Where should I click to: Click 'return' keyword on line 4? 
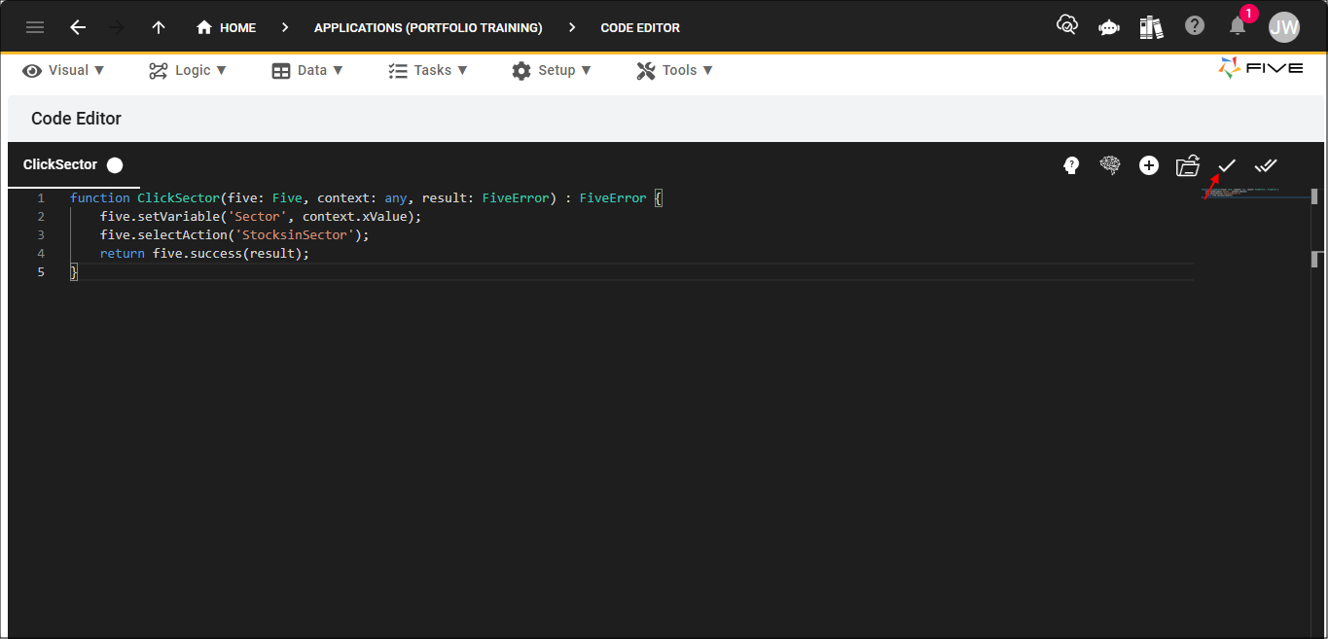(x=122, y=253)
